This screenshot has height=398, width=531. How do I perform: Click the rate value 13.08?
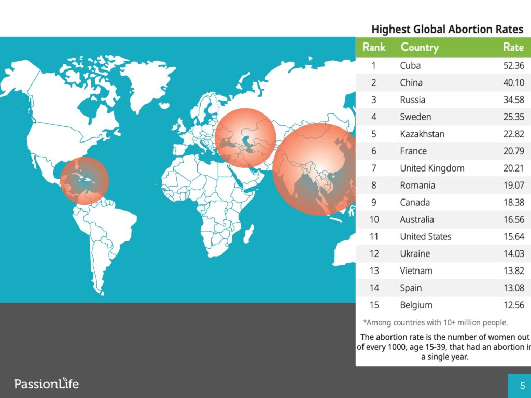[514, 288]
